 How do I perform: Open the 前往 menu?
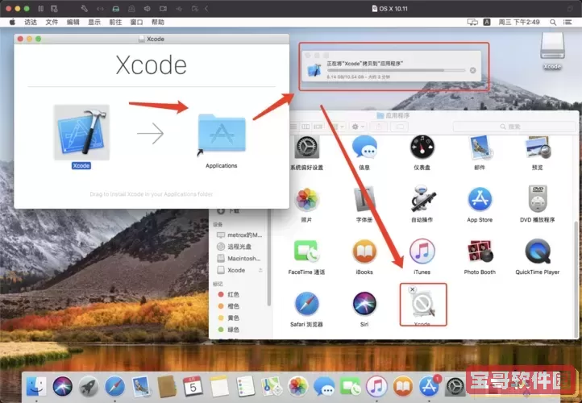(x=115, y=23)
